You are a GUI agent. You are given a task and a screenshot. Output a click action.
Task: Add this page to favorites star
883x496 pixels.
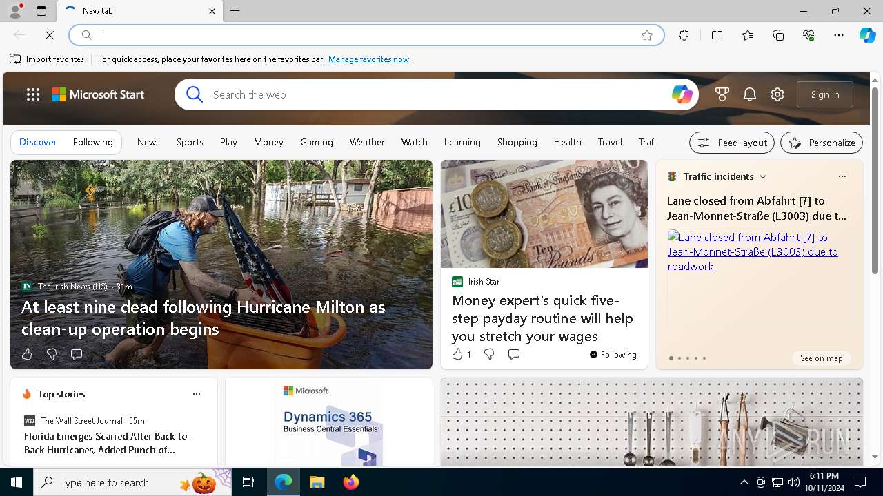click(x=647, y=35)
